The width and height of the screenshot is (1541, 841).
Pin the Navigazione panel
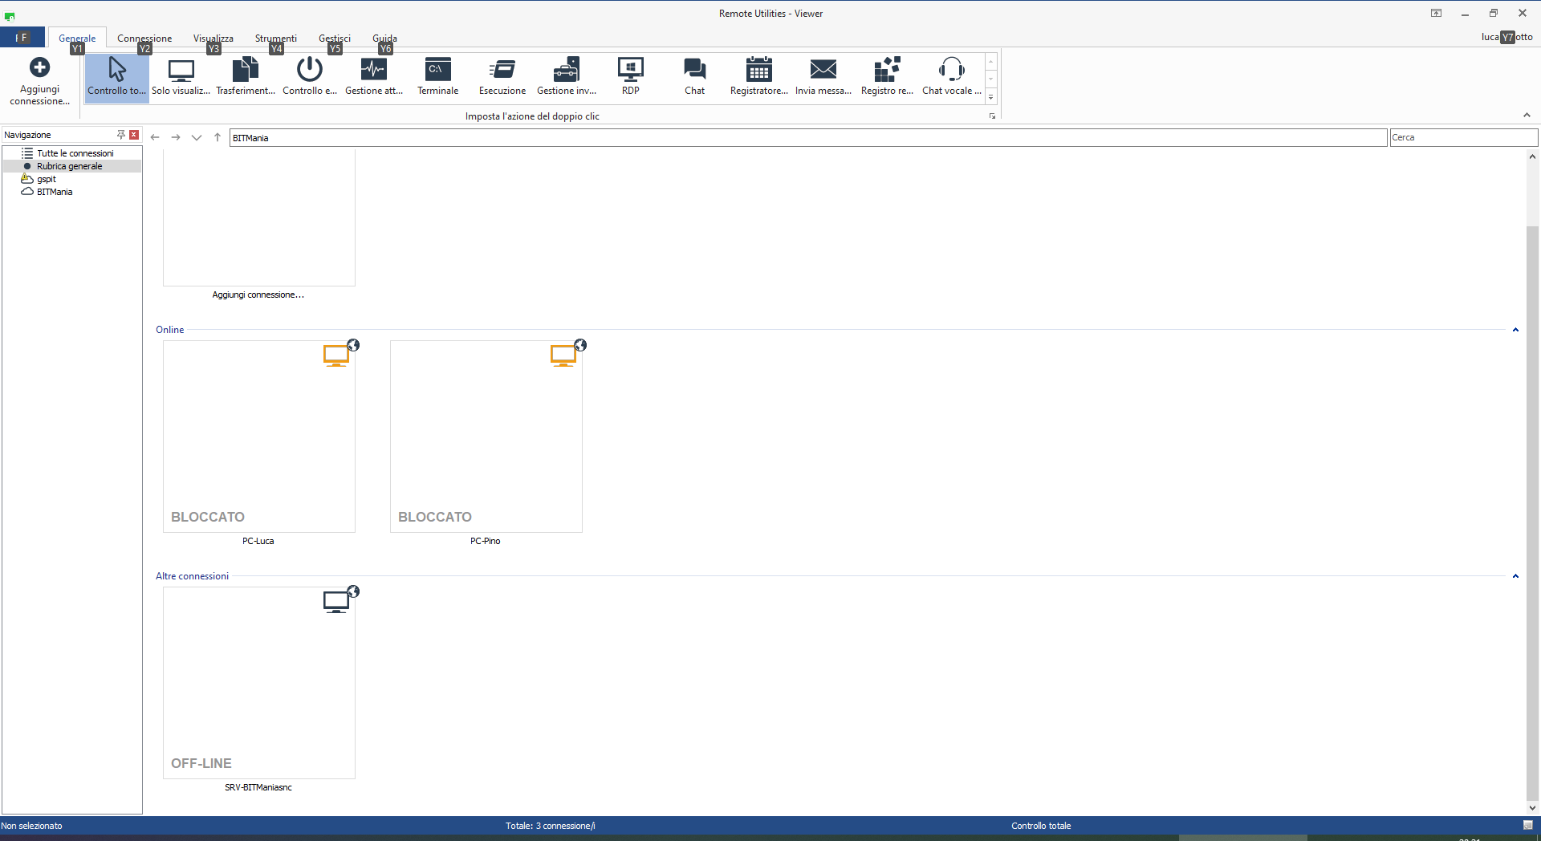tap(121, 135)
